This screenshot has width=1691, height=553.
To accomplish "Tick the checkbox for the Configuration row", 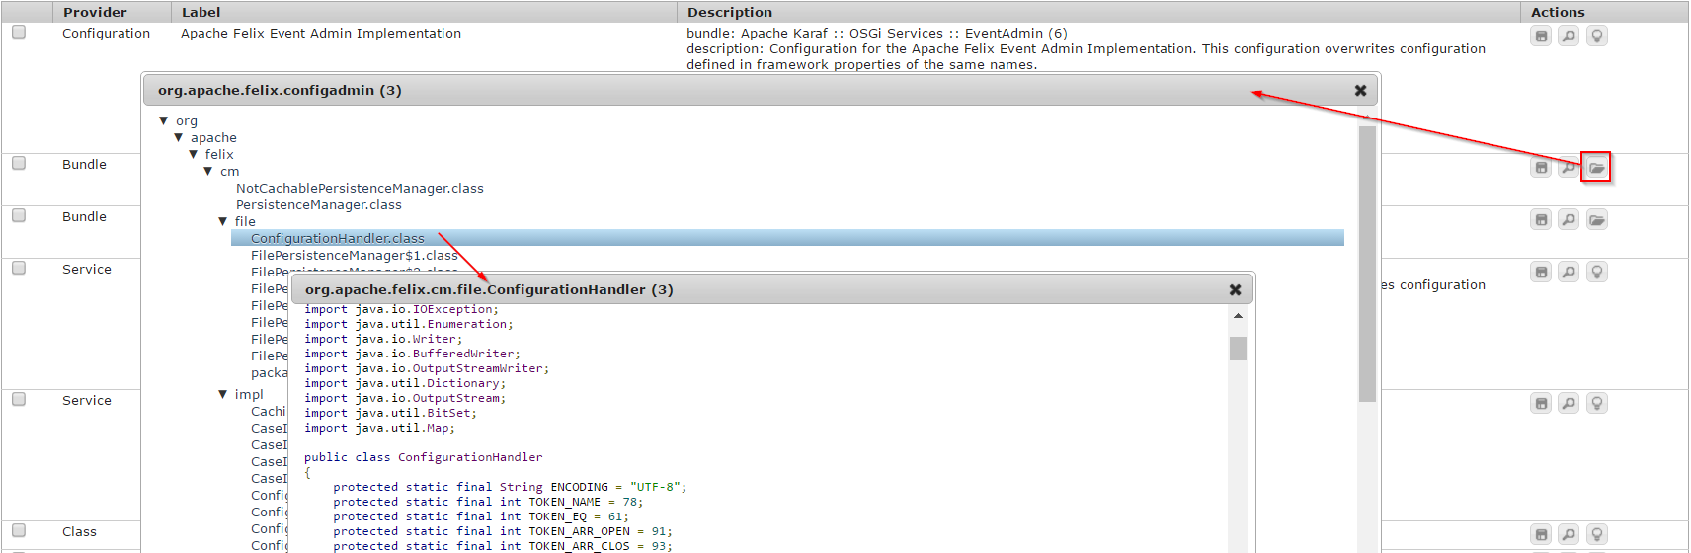I will pyautogui.click(x=19, y=32).
